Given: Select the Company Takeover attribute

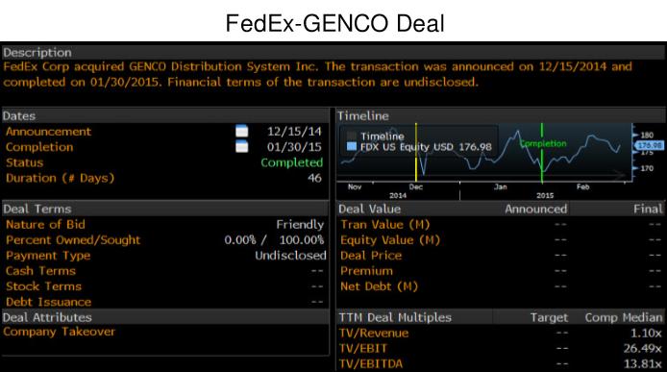Looking at the screenshot, I should pyautogui.click(x=60, y=332).
